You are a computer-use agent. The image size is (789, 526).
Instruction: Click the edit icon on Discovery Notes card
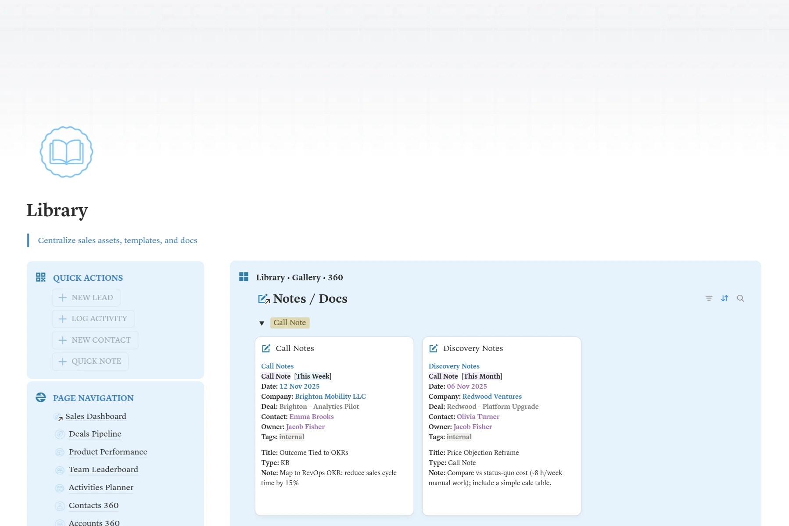(x=433, y=348)
